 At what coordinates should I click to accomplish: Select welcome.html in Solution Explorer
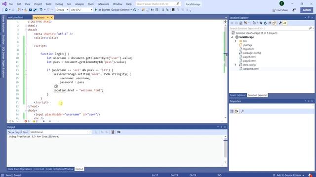pyautogui.click(x=251, y=69)
